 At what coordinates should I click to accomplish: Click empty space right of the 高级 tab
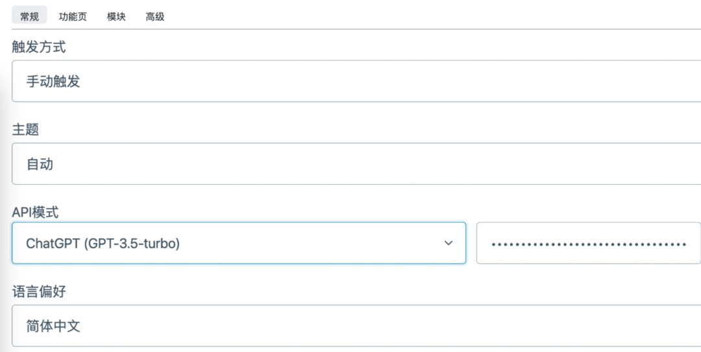(389, 17)
